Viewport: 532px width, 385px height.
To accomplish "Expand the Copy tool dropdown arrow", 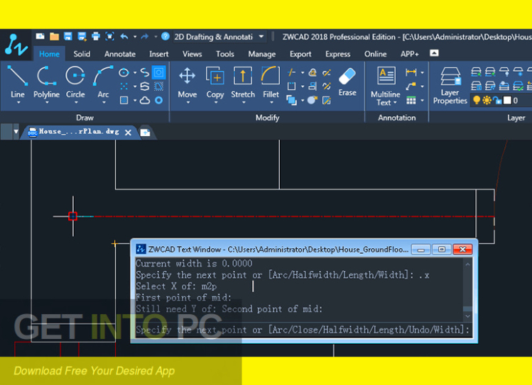I will tap(215, 102).
